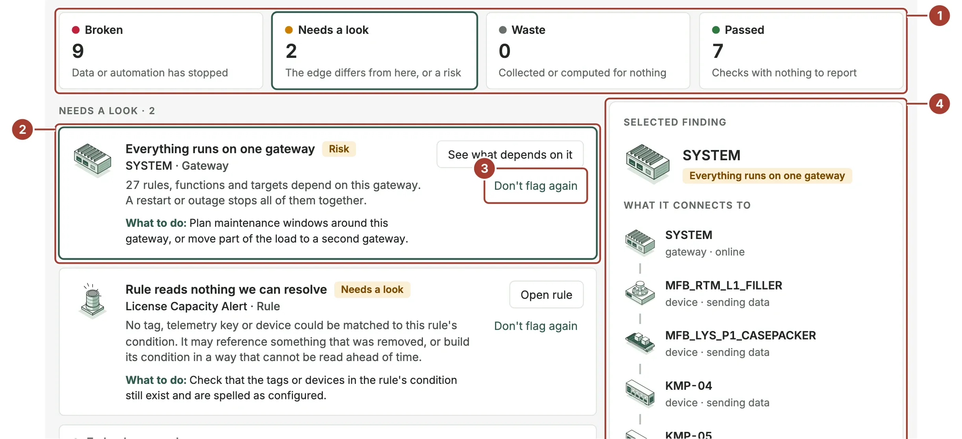Select the Needs a look summary card
The width and height of the screenshot is (962, 439).
[374, 51]
